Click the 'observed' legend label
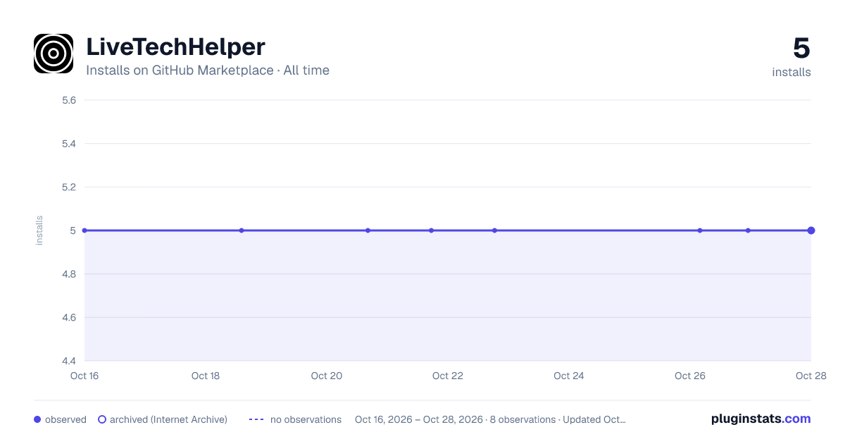The width and height of the screenshot is (845, 444). pos(65,419)
